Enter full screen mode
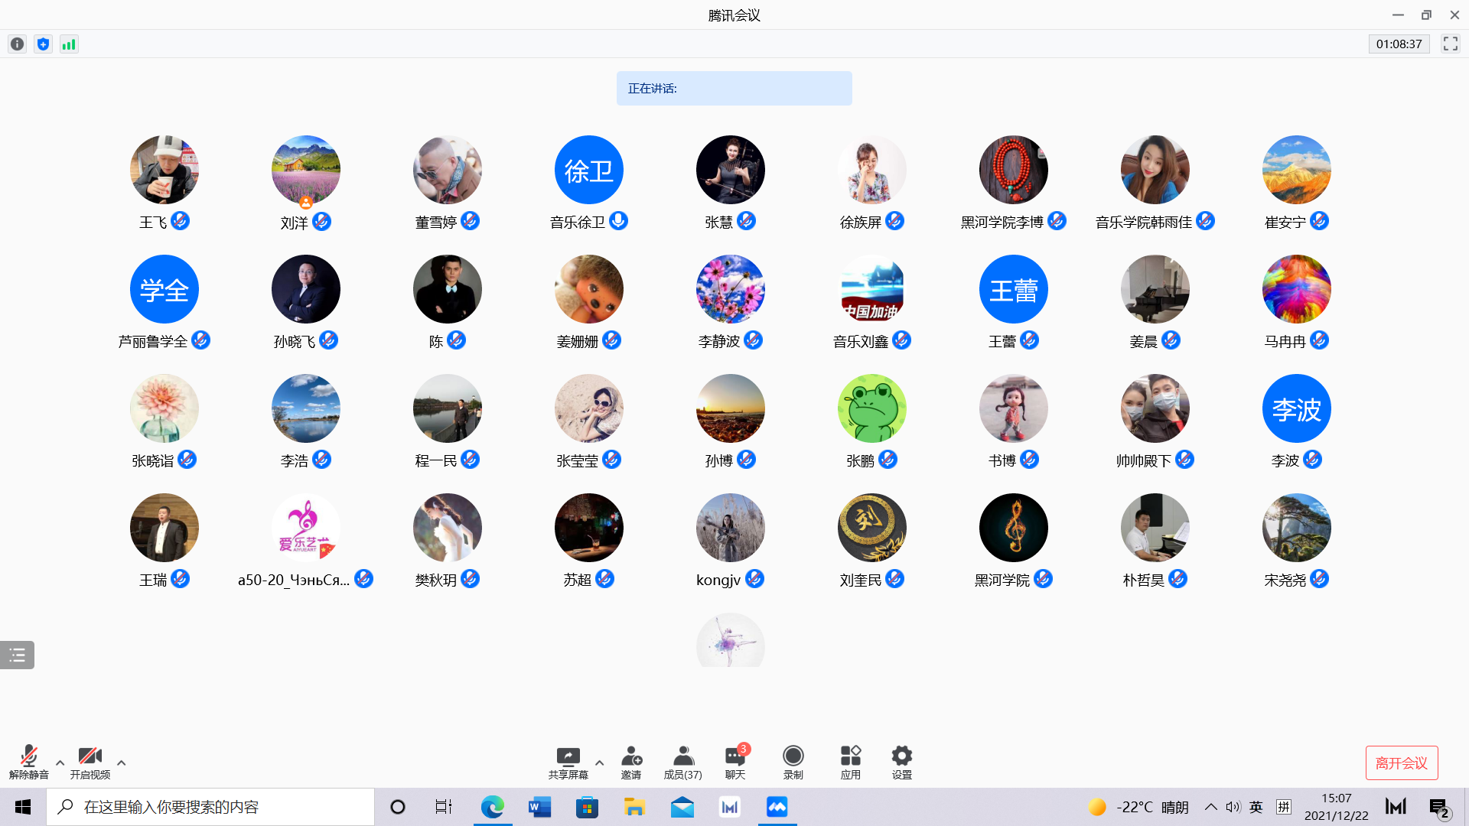Image resolution: width=1469 pixels, height=826 pixels. click(x=1451, y=44)
